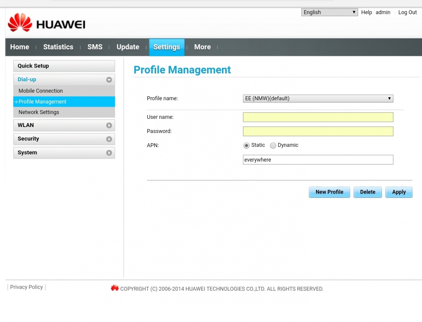
Task: Click the Log Out link
Action: [407, 12]
